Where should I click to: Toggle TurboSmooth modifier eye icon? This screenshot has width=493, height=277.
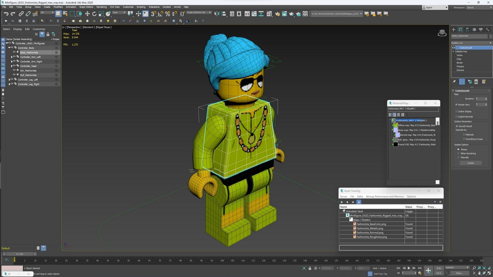(453, 48)
